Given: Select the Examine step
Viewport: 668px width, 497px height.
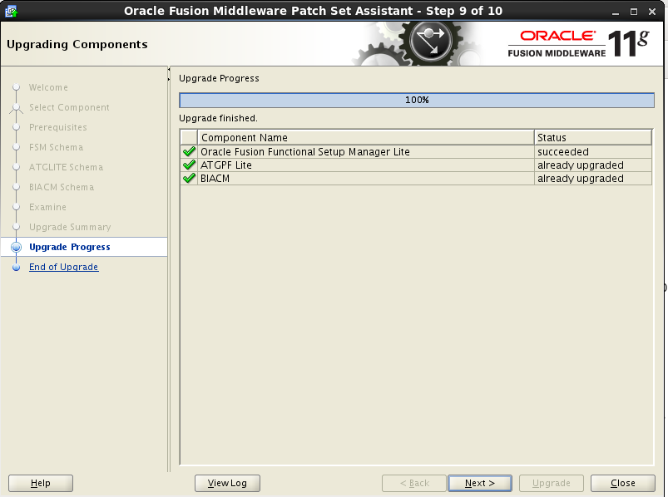Looking at the screenshot, I should pyautogui.click(x=47, y=207).
